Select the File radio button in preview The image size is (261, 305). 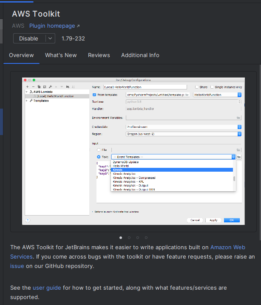99,150
